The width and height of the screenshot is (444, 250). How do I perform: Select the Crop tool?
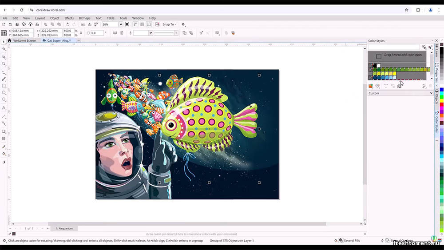pos(4,57)
